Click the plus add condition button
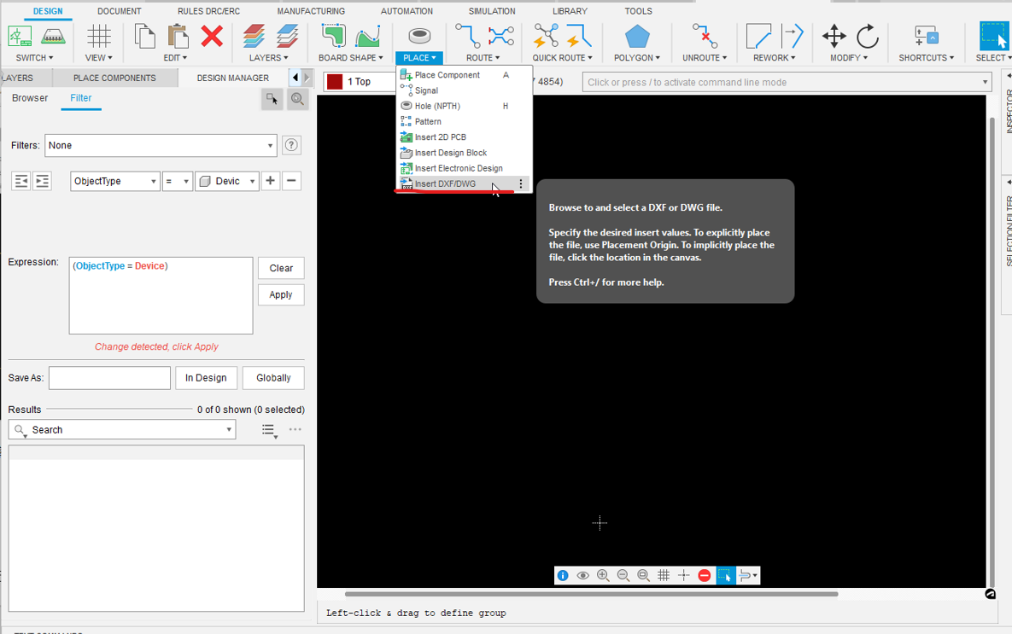The width and height of the screenshot is (1012, 634). pos(271,181)
